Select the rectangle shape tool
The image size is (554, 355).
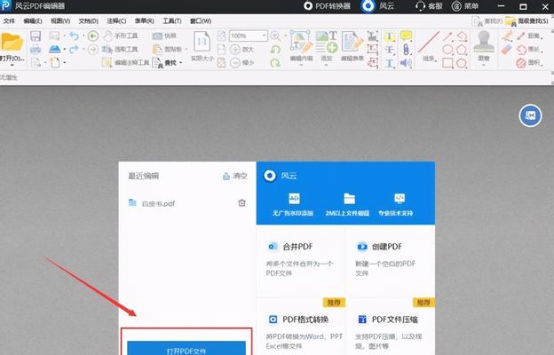tap(447, 63)
